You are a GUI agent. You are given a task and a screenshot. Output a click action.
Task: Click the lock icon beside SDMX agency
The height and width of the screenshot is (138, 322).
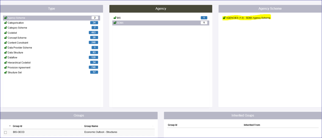pyautogui.click(x=115, y=23)
